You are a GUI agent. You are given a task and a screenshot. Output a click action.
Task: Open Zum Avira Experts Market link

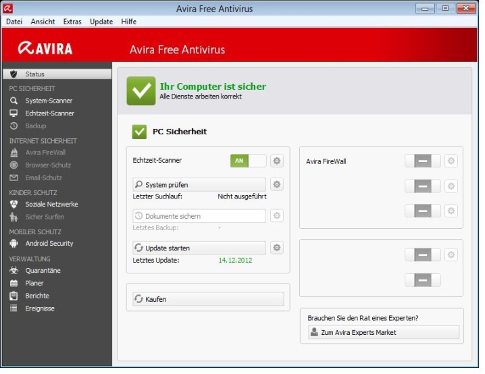(383, 332)
